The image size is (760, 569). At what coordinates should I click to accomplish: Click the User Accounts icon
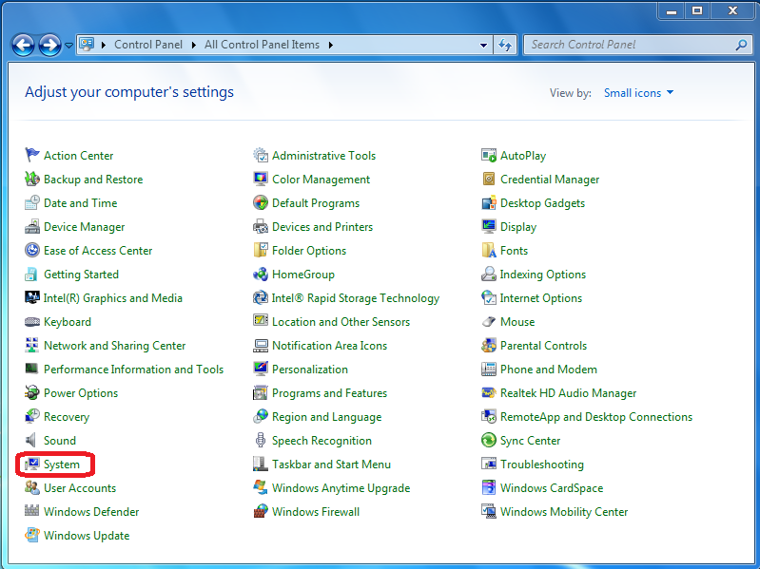click(32, 487)
